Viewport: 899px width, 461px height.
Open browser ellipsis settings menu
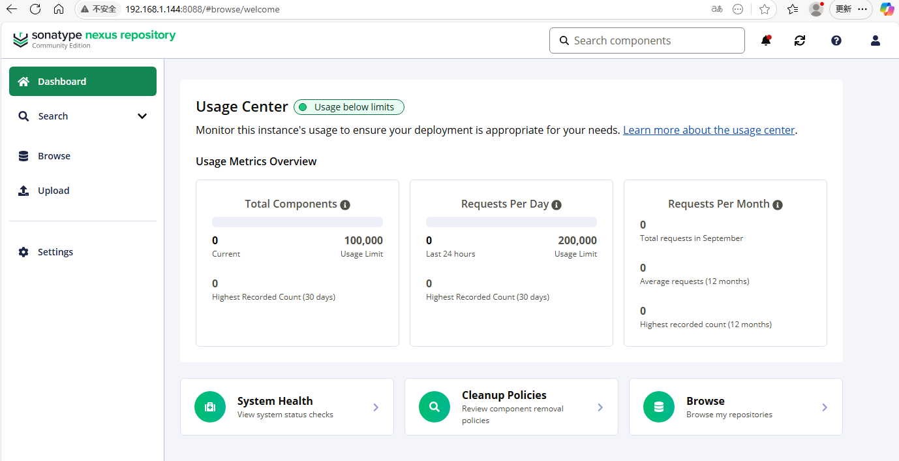(x=862, y=9)
